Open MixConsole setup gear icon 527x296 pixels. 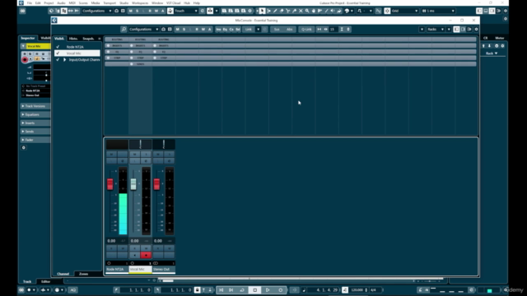tap(476, 30)
